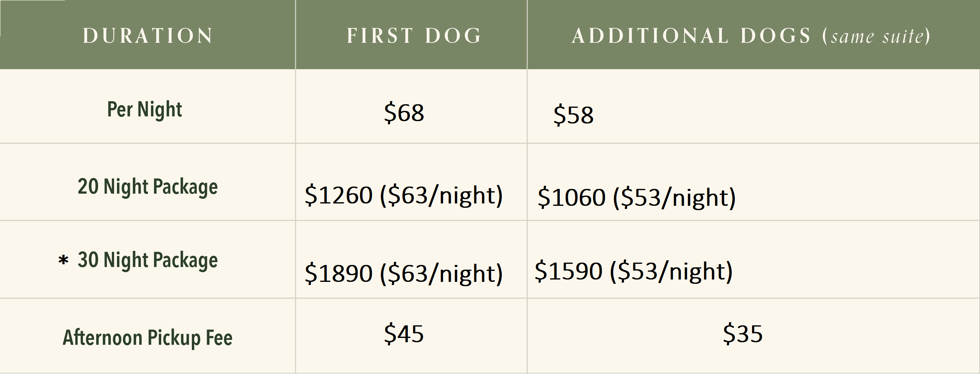The image size is (980, 374).
Task: Click the $68 first dog price
Action: tap(404, 113)
